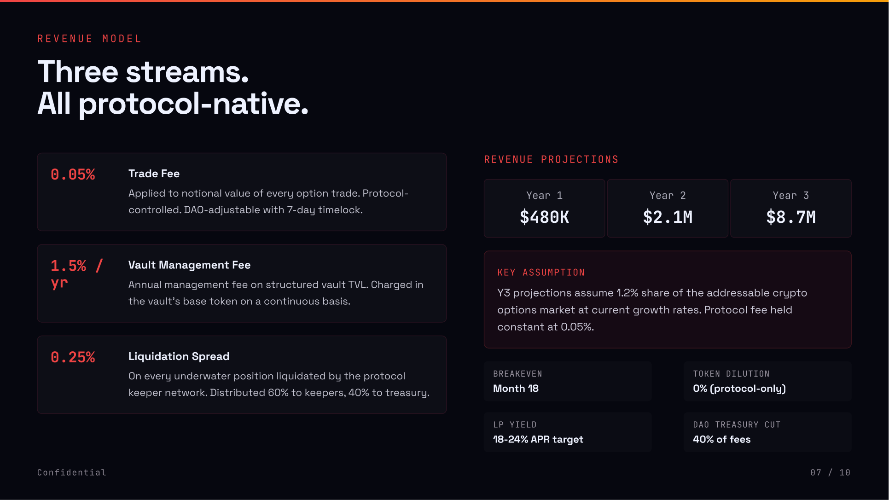Screen dimensions: 889x500
Task: Select the Liquidation Spread heading
Action: point(179,356)
